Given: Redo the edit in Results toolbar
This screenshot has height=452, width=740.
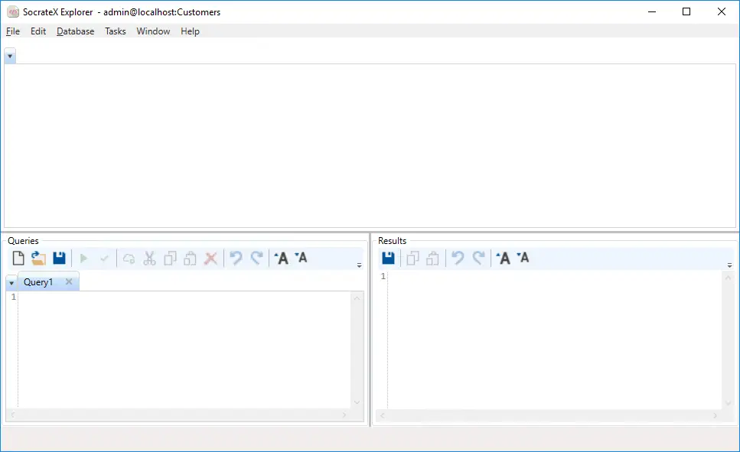Looking at the screenshot, I should (478, 258).
